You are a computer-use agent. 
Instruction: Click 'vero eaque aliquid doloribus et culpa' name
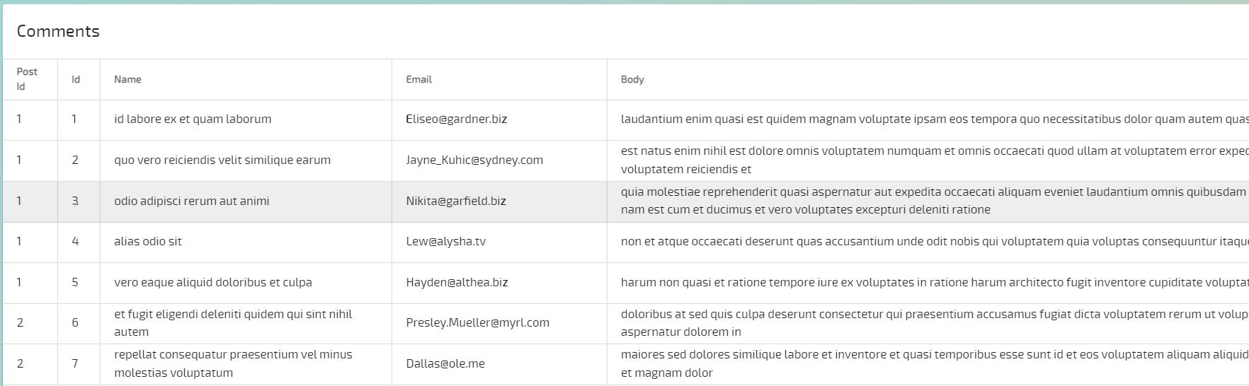click(212, 283)
